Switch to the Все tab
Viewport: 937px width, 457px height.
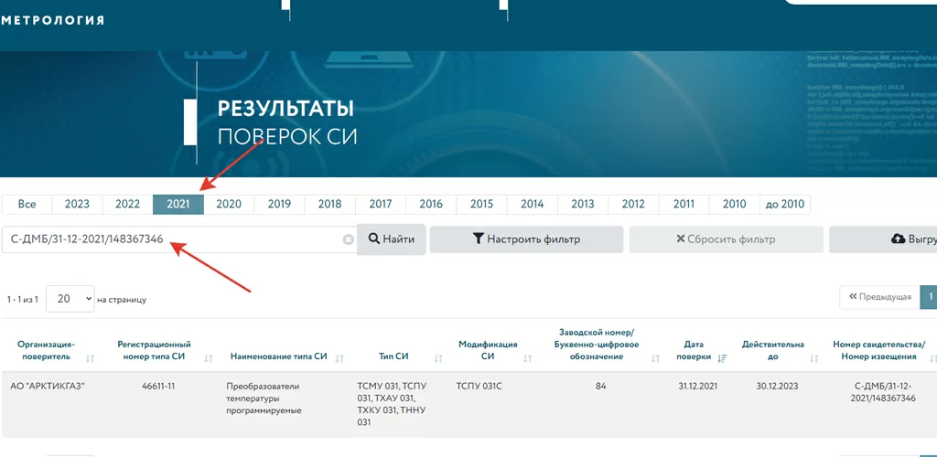pos(27,204)
